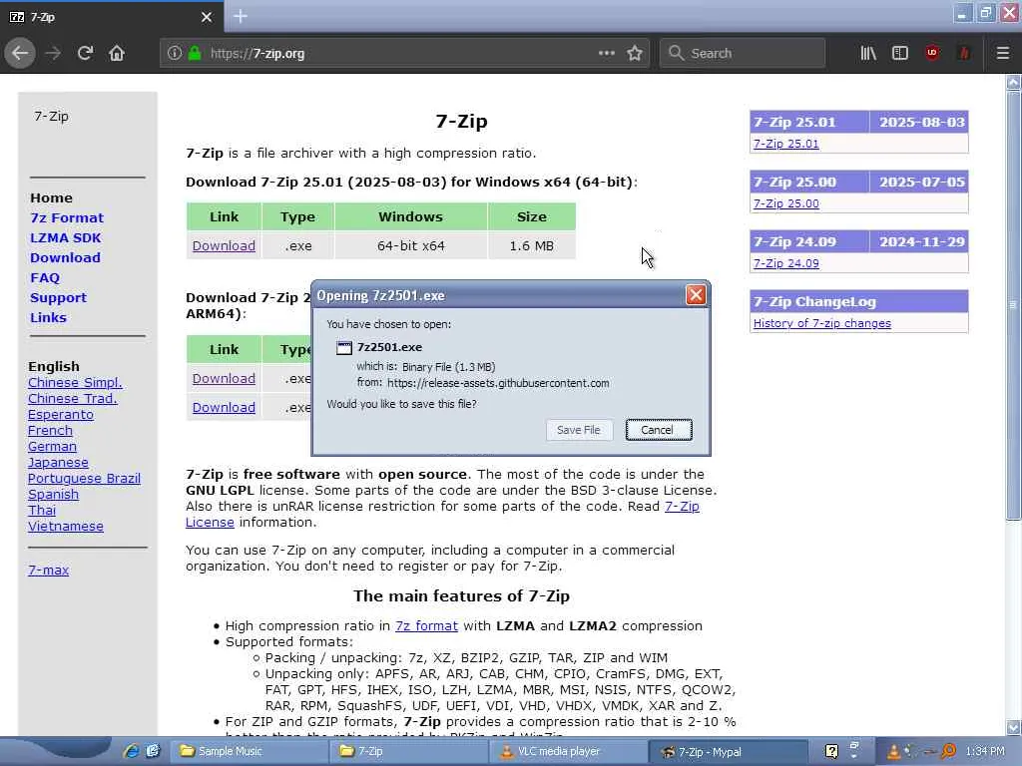Switch language to Chinese Simpl.
Image resolution: width=1022 pixels, height=766 pixels.
75,383
